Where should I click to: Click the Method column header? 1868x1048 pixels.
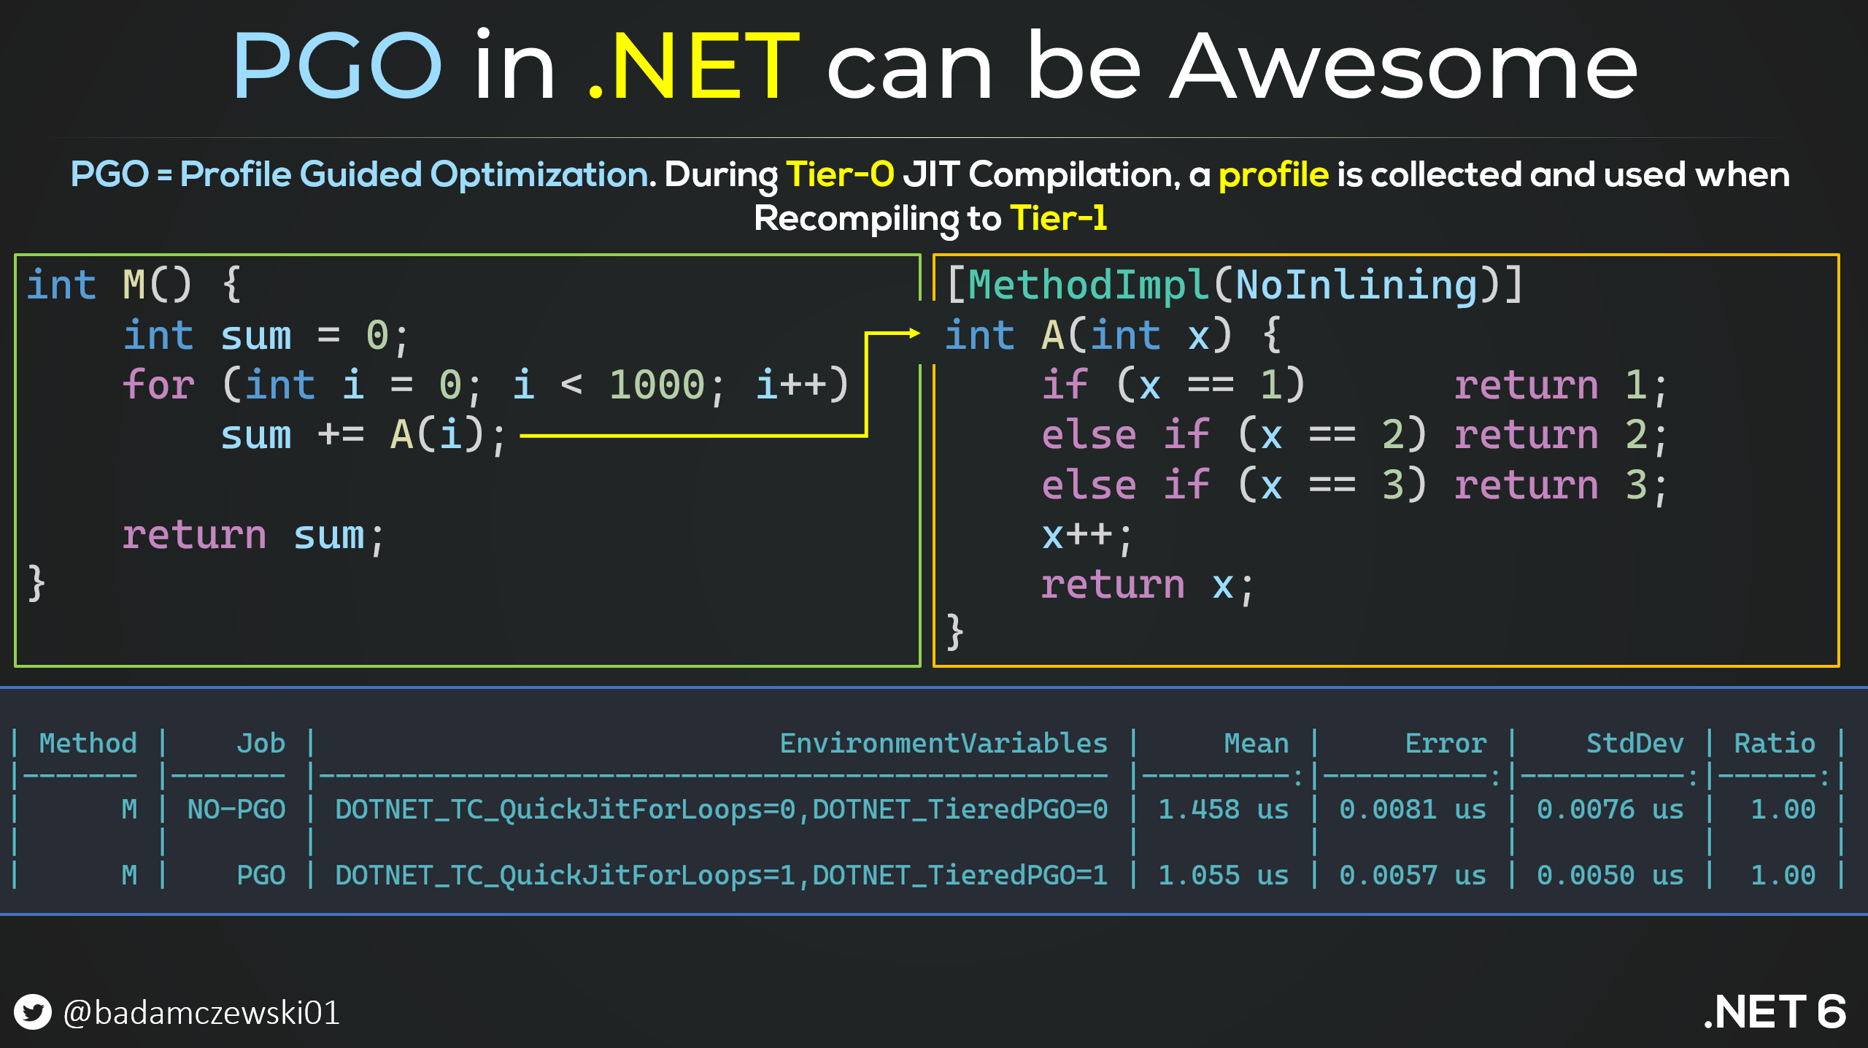(x=88, y=743)
